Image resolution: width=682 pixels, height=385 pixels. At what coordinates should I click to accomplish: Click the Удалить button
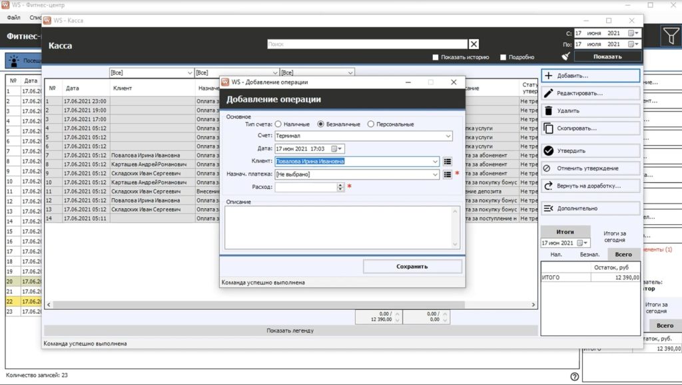coord(591,110)
